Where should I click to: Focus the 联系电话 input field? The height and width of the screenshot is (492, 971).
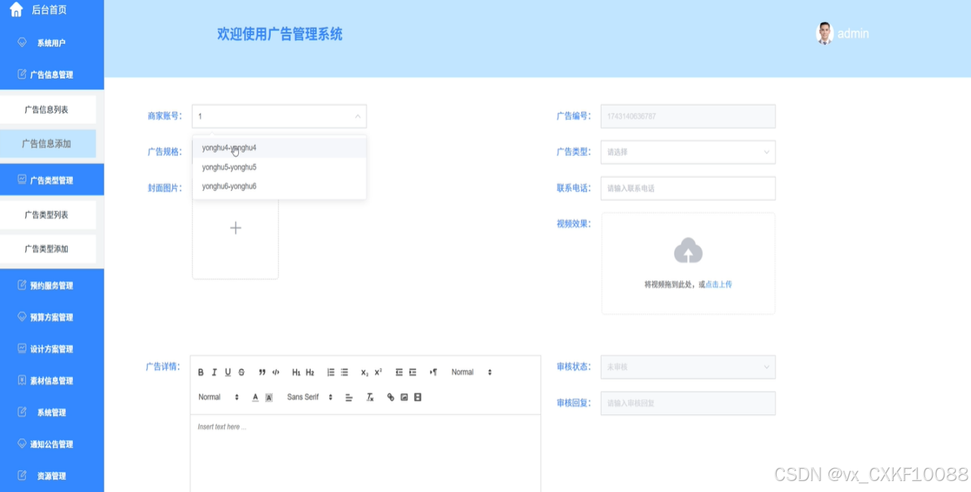pos(688,188)
